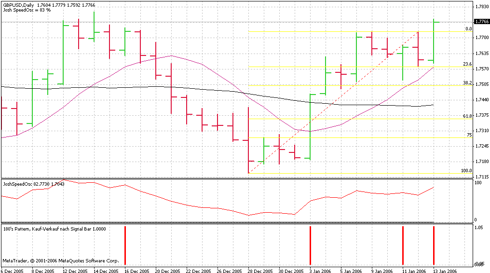Click the 'Josh SpeedOsc = 83 %' label

[x=27, y=10]
